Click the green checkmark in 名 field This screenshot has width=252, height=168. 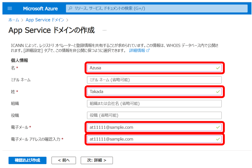218,68
